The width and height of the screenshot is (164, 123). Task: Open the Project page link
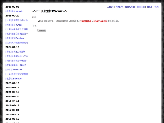coord(141,7)
